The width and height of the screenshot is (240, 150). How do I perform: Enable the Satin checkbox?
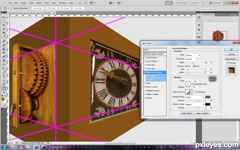pos(145,83)
